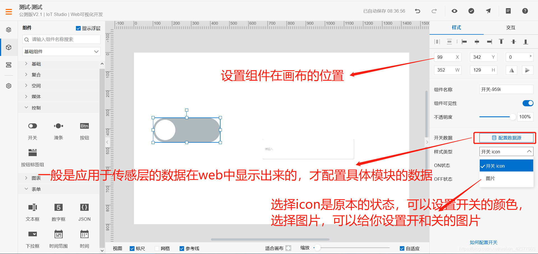Select the 下拉框 component

pos(33,239)
